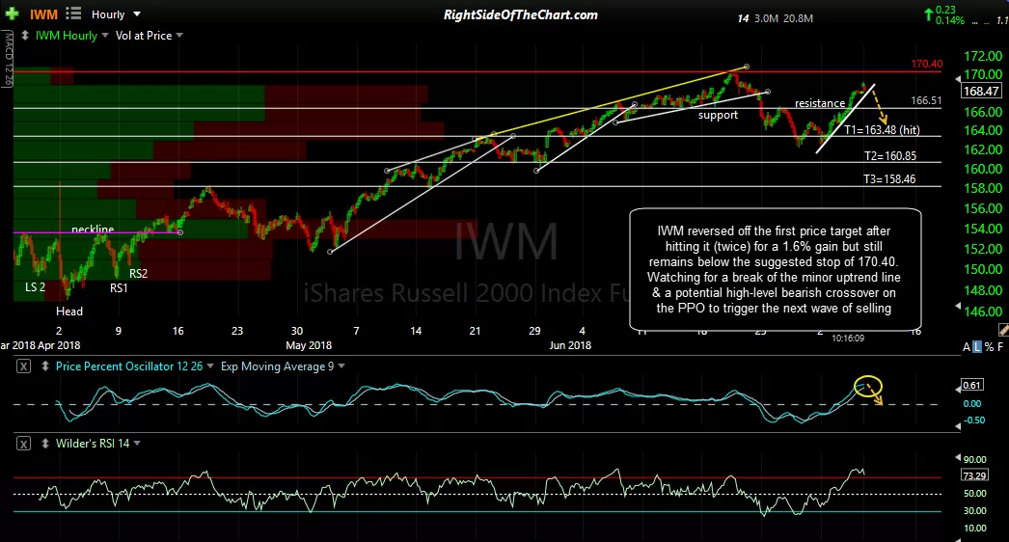Click the 20.8M volume value
The width and height of the screenshot is (1009, 542).
pyautogui.click(x=798, y=18)
